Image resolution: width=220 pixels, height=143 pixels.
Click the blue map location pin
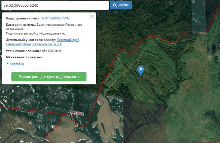(141, 71)
